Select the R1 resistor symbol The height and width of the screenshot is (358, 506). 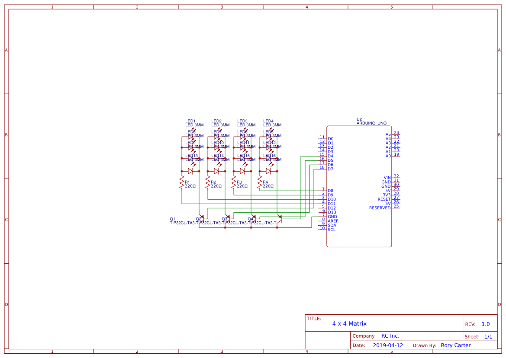[x=182, y=183]
